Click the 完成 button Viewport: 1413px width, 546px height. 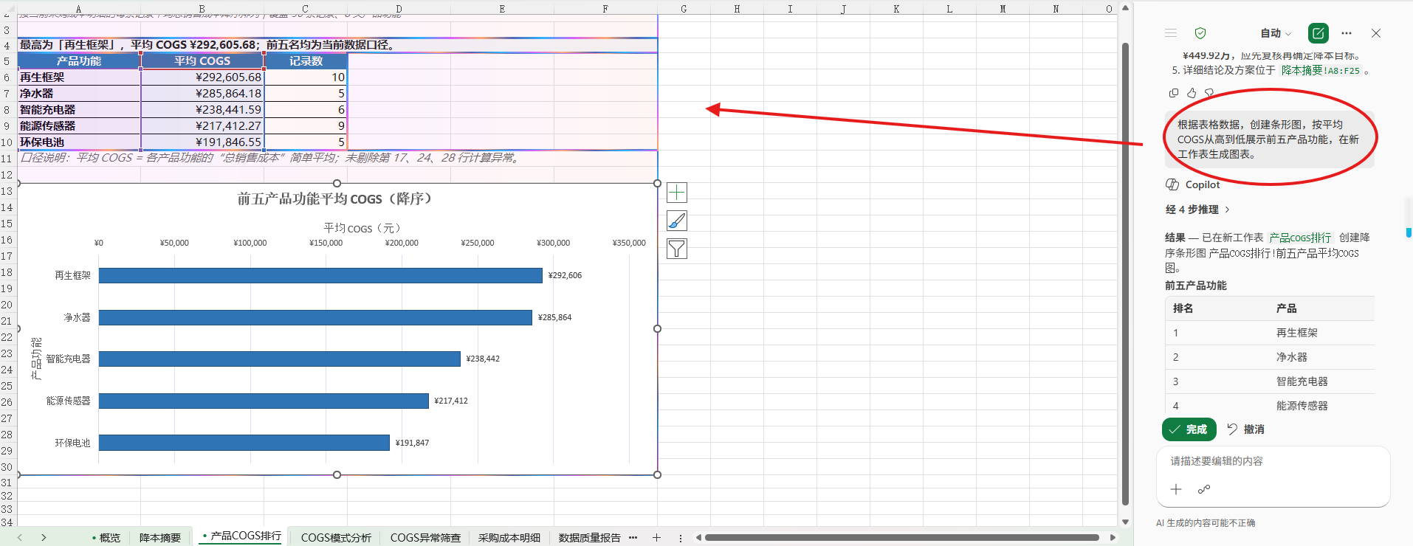pyautogui.click(x=1189, y=429)
